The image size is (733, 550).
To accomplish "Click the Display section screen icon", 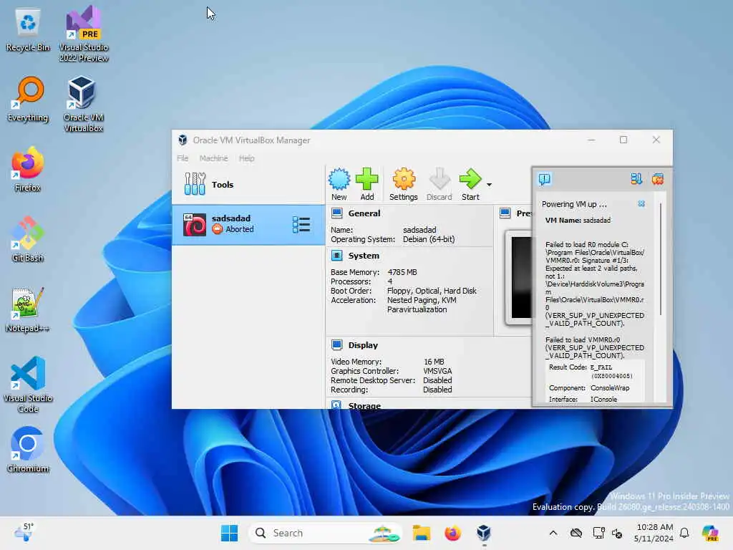I will [x=336, y=344].
